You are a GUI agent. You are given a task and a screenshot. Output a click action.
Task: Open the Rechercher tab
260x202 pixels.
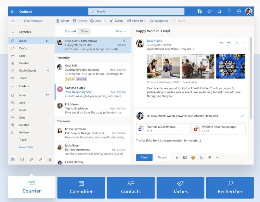point(230,188)
